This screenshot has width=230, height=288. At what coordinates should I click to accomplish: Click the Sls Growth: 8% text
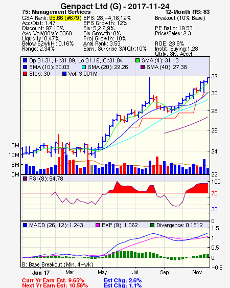tap(102, 33)
